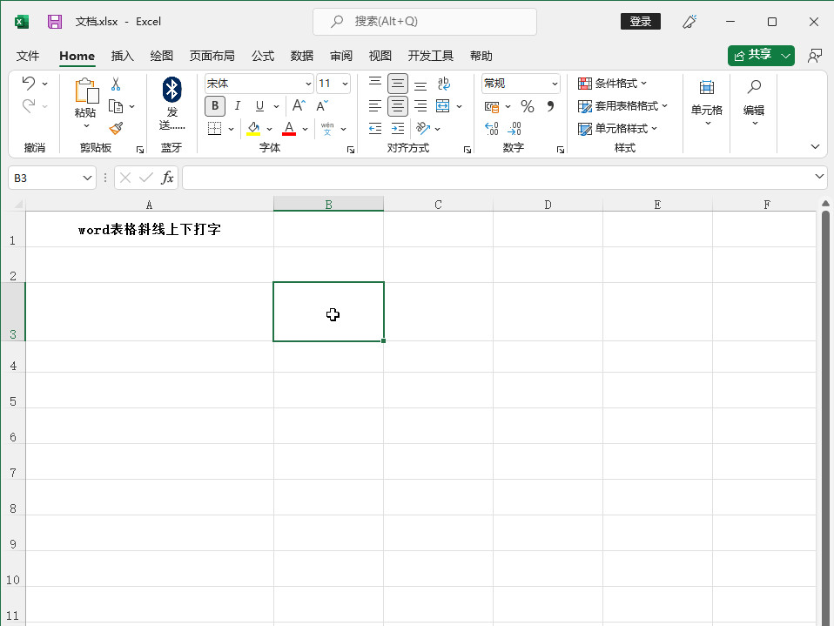Increase decimal places
The width and height of the screenshot is (834, 626).
[x=492, y=128]
